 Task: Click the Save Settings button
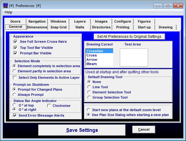coord(82,130)
